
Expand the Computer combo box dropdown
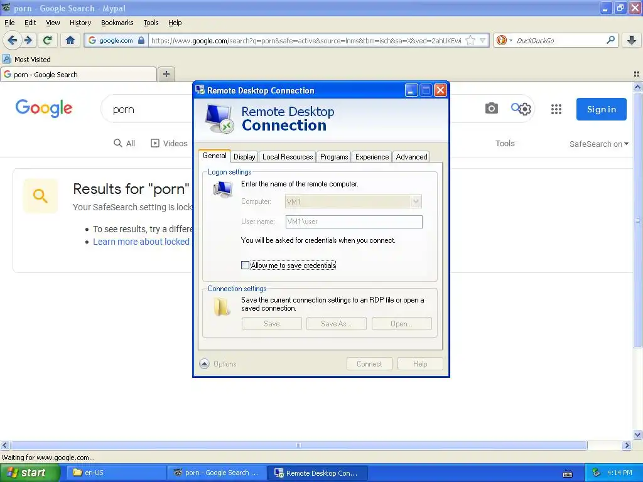[x=416, y=201]
